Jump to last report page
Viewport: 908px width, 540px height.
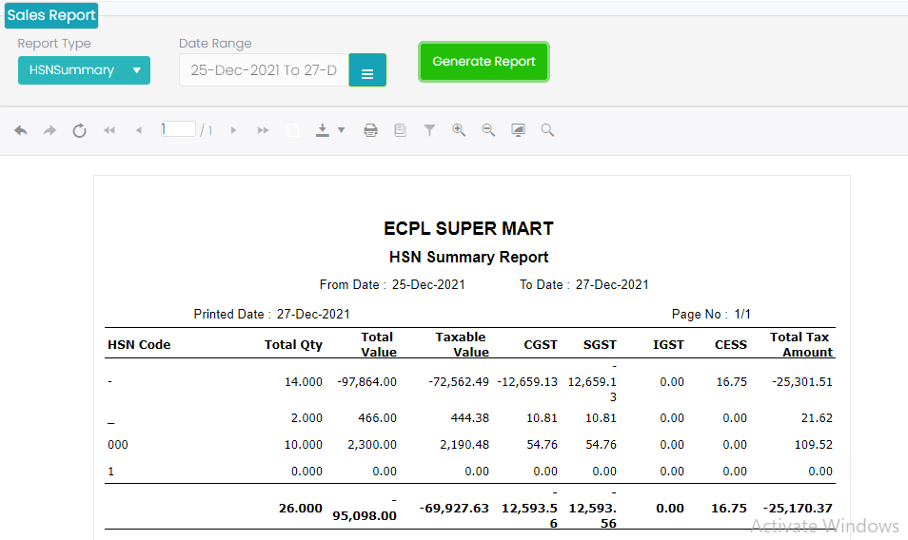click(263, 130)
